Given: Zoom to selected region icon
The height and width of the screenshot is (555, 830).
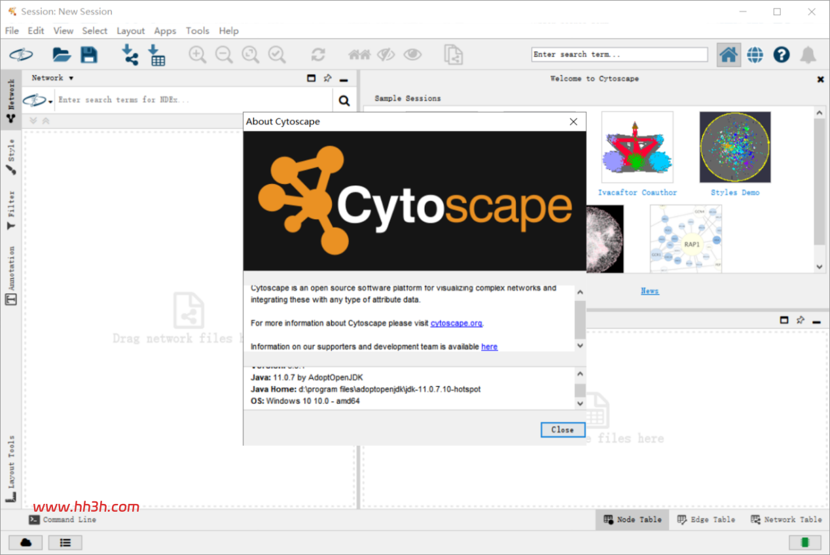Looking at the screenshot, I should click(x=277, y=54).
